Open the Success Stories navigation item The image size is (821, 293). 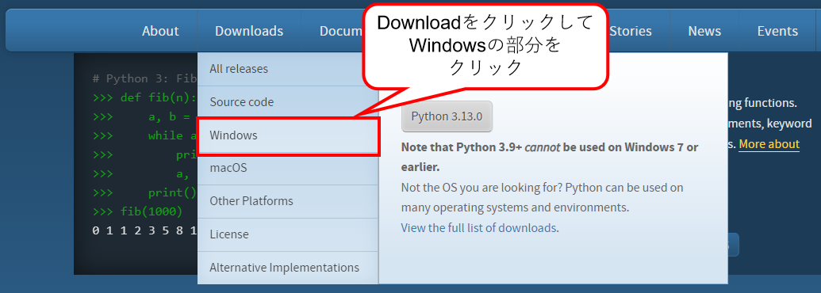tap(631, 31)
